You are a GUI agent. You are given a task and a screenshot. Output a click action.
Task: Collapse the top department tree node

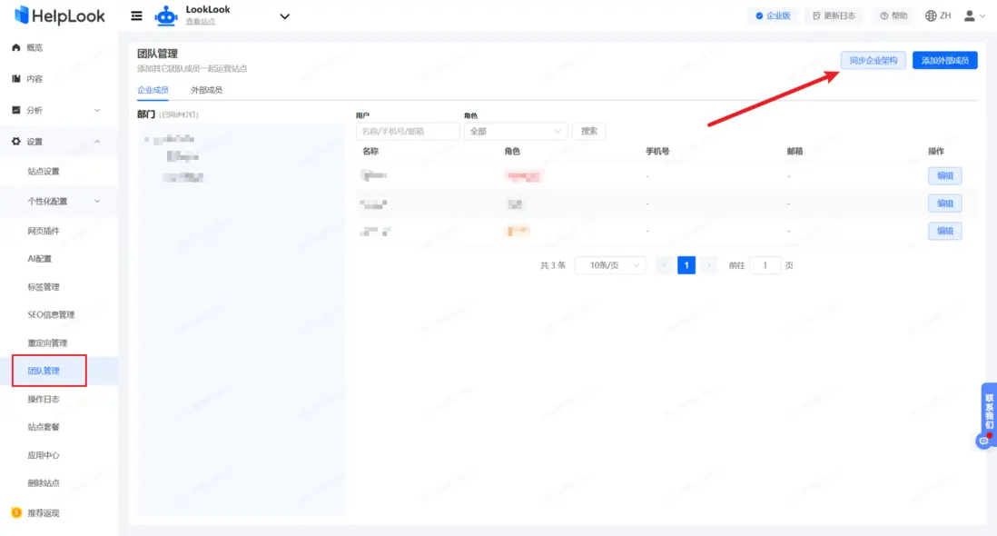147,139
